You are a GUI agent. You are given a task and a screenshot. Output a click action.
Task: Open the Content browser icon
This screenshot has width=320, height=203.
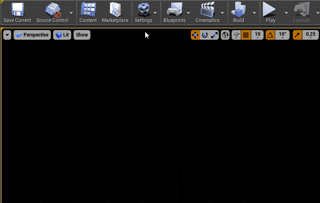88,9
